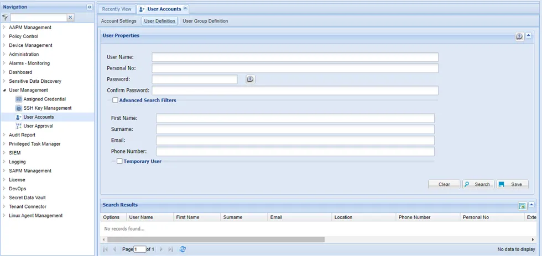The width and height of the screenshot is (542, 256).
Task: Click the Search button
Action: (x=478, y=184)
